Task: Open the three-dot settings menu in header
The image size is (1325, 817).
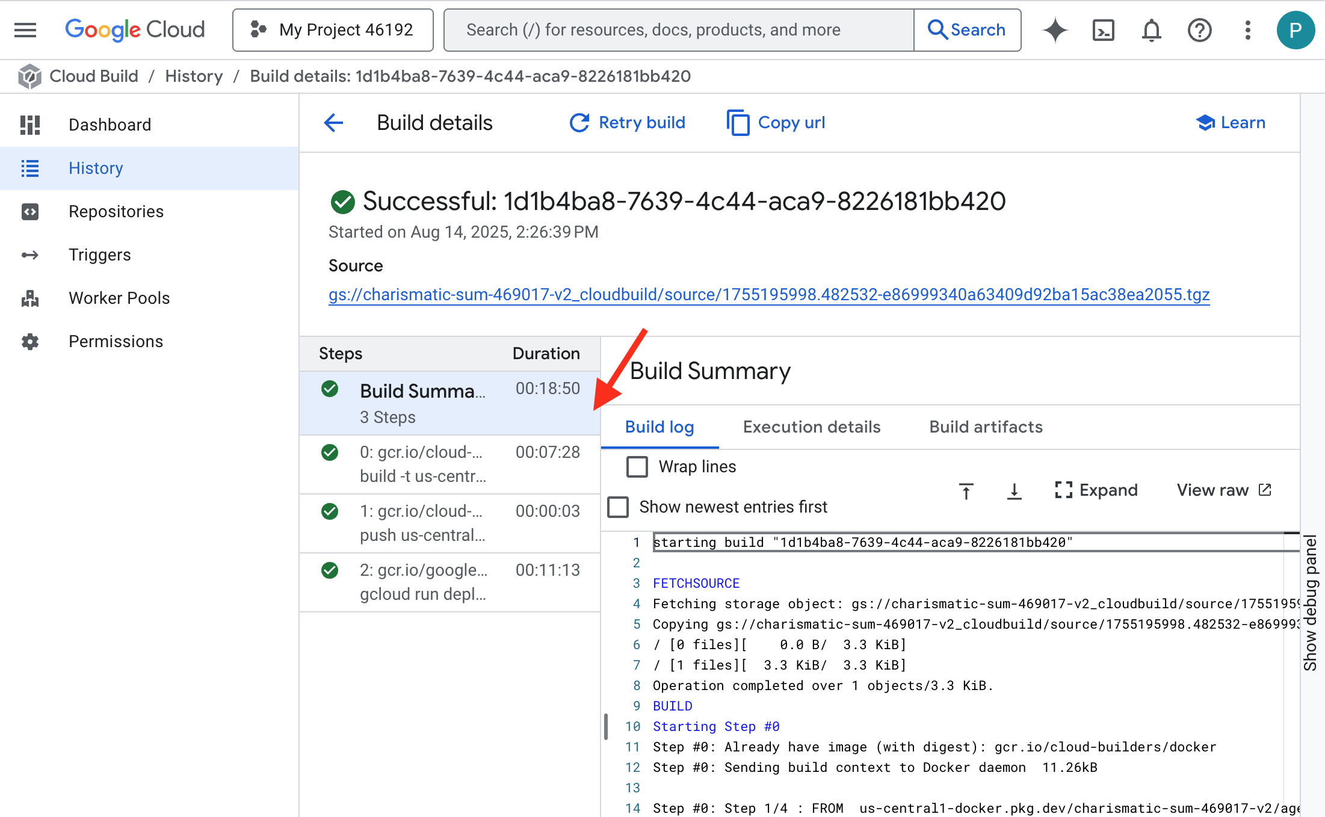Action: point(1247,29)
